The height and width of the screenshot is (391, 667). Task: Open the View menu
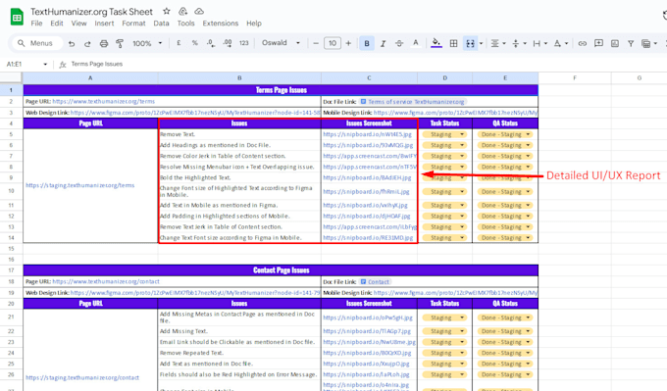coord(78,24)
